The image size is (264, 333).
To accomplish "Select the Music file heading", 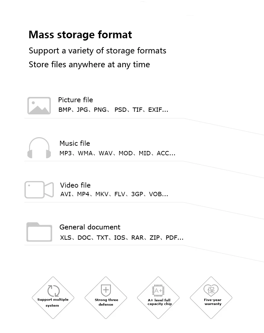I will [x=75, y=143].
